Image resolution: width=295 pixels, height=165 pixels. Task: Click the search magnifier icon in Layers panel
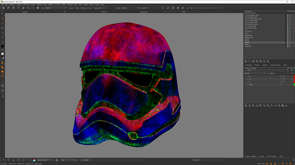pyautogui.click(x=245, y=70)
